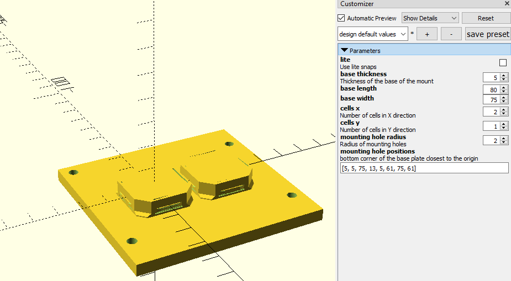The width and height of the screenshot is (511, 281).
Task: Increase cells x count with up arrow
Action: click(503, 109)
